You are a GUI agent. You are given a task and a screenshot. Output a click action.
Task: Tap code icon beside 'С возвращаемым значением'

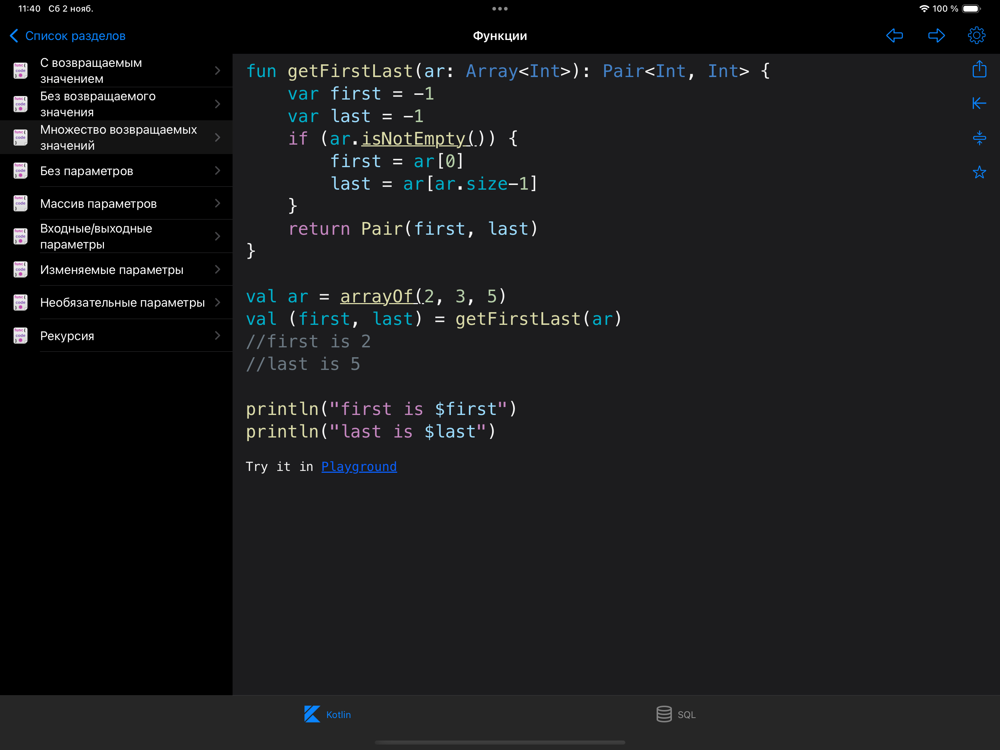(x=20, y=70)
